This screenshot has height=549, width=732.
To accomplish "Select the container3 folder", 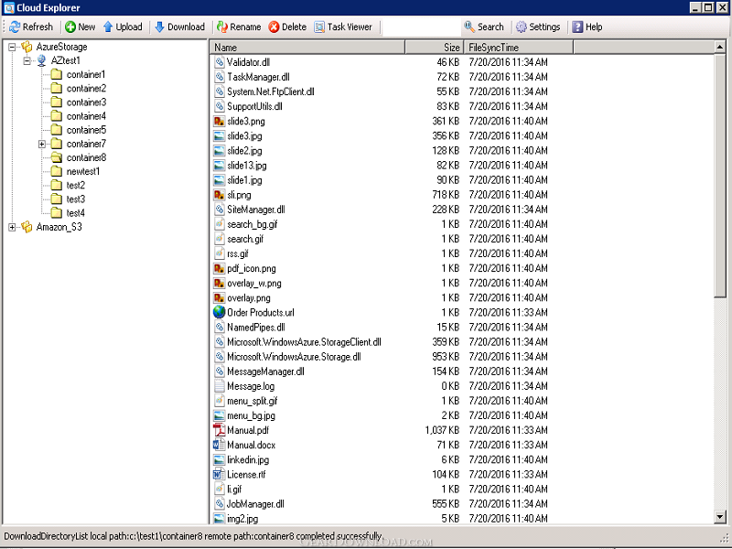I will point(86,102).
